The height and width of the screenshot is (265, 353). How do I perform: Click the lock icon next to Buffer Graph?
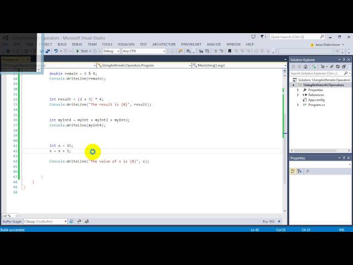71,222
